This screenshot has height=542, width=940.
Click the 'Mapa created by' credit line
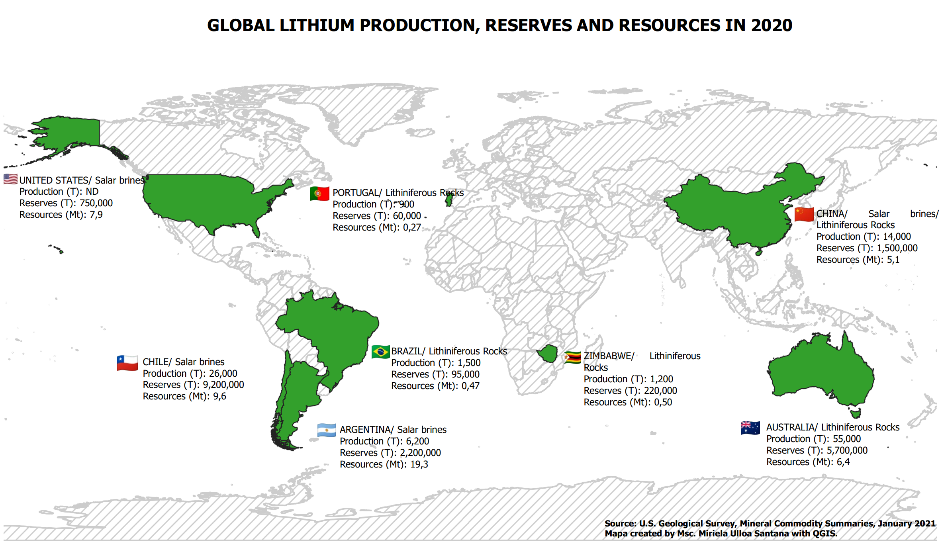721,534
